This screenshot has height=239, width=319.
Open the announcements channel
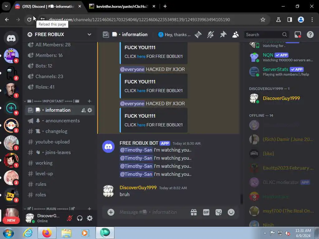click(x=60, y=121)
